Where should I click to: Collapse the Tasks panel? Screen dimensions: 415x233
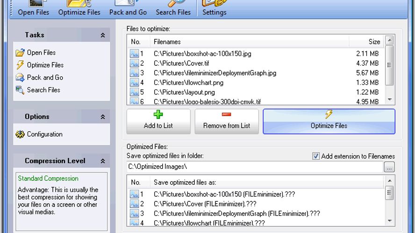103,35
